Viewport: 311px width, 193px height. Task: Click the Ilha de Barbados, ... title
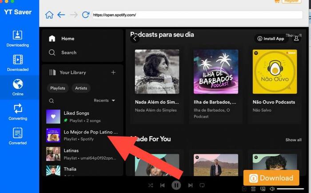pos(215,102)
